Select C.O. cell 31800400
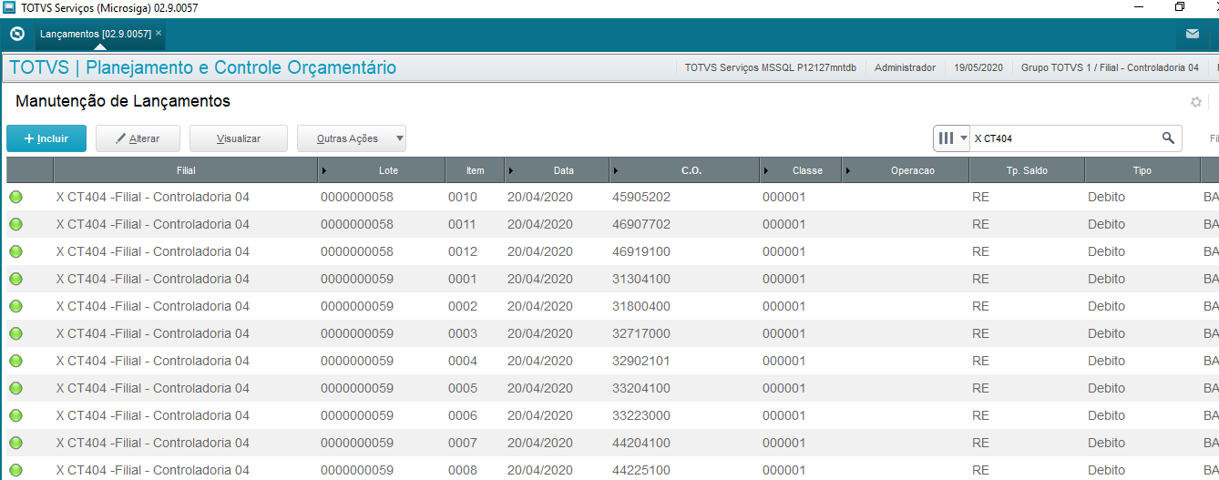Screen dimensions: 1219x480 coord(640,306)
